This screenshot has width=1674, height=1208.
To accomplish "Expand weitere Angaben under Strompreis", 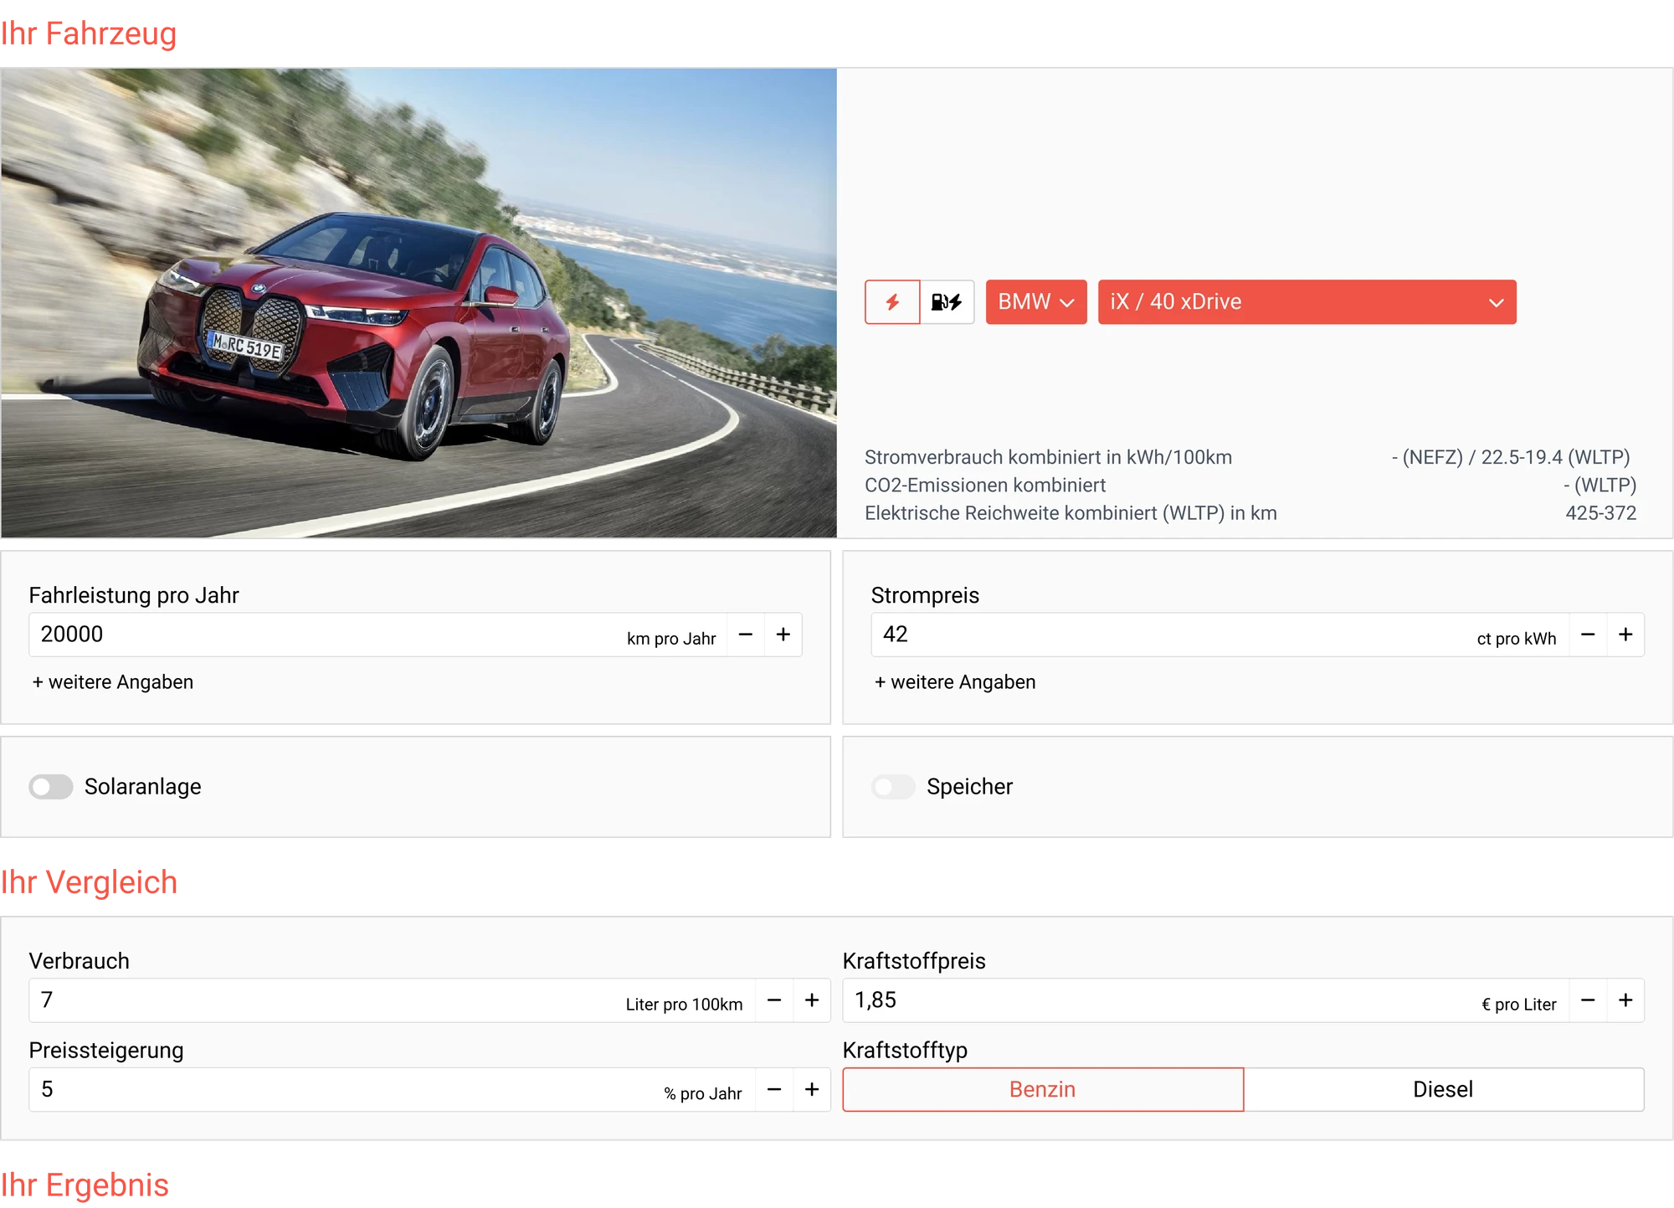I will (955, 682).
